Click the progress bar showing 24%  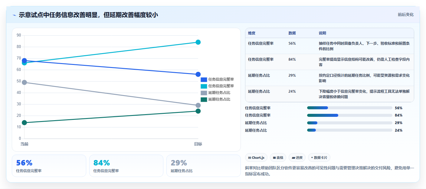[350, 130]
